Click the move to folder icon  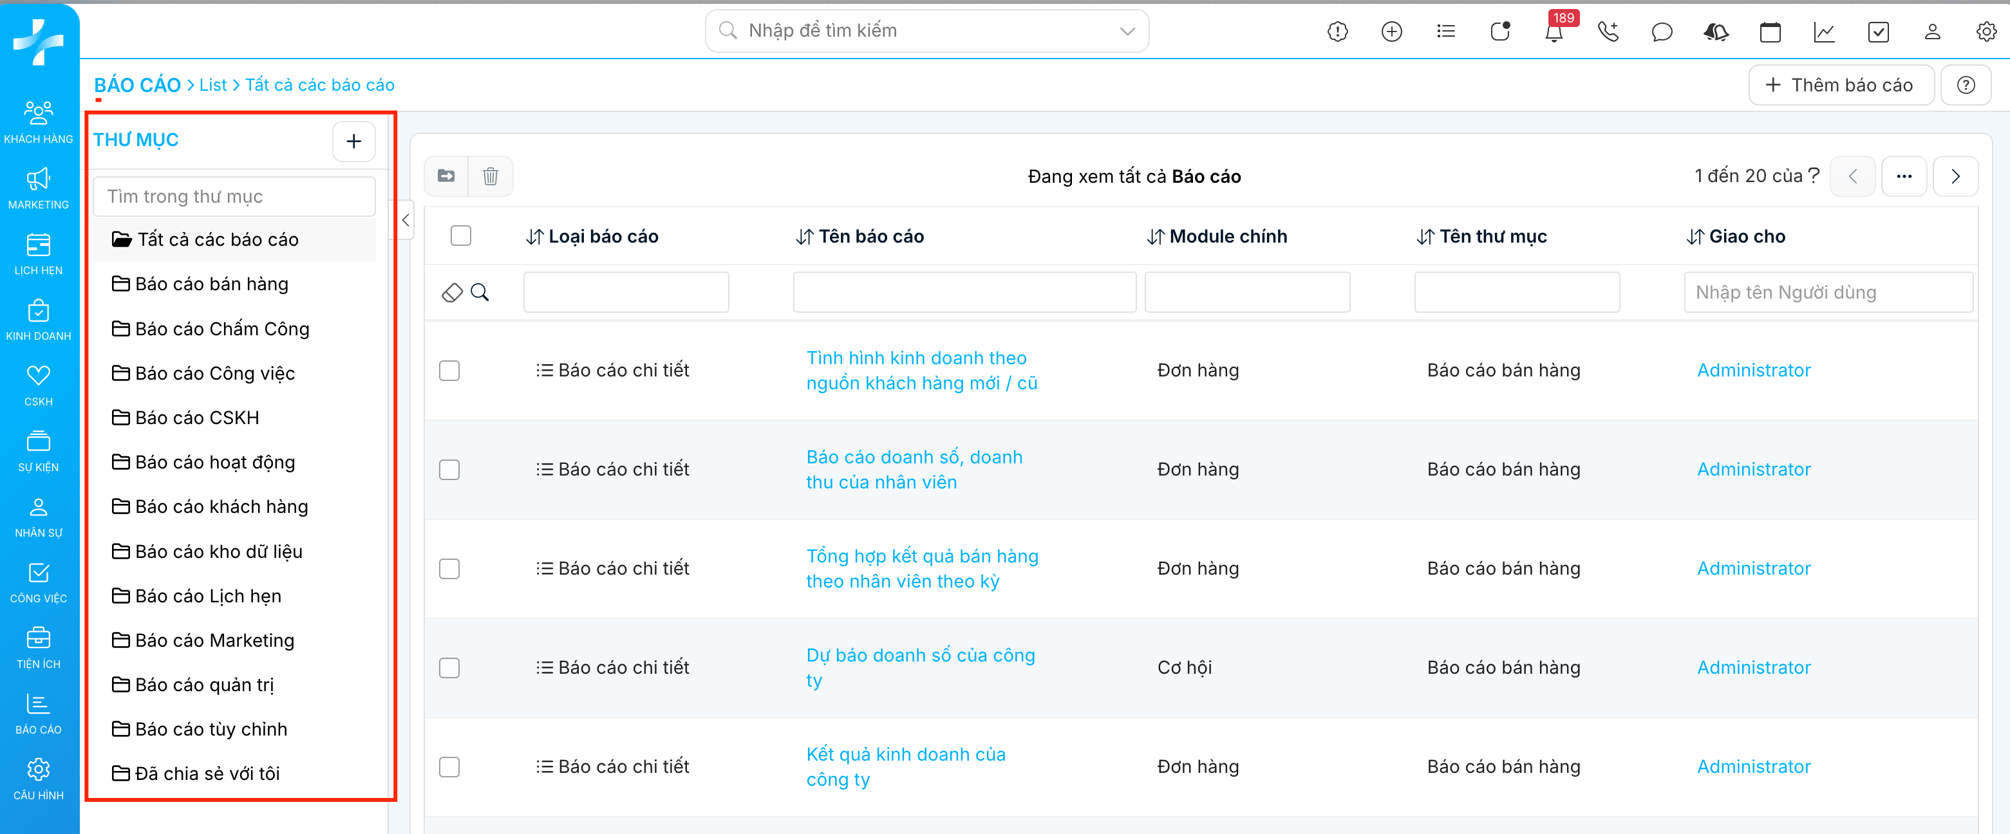point(446,176)
